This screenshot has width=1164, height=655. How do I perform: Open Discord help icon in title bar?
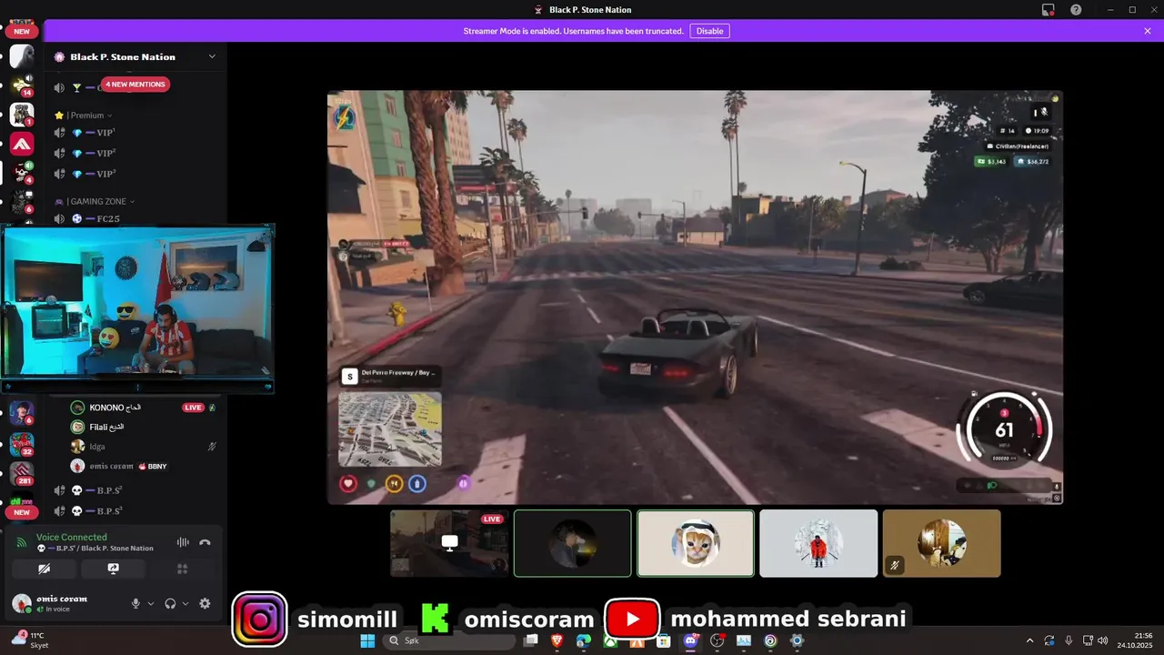[1076, 9]
